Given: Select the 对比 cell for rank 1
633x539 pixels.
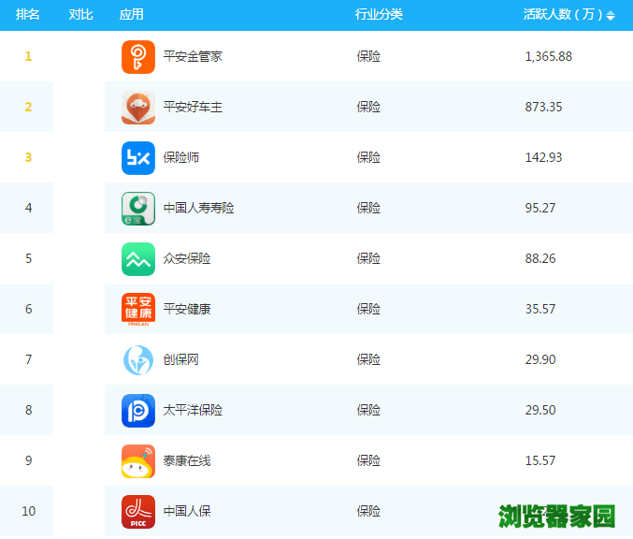Looking at the screenshot, I should (81, 57).
